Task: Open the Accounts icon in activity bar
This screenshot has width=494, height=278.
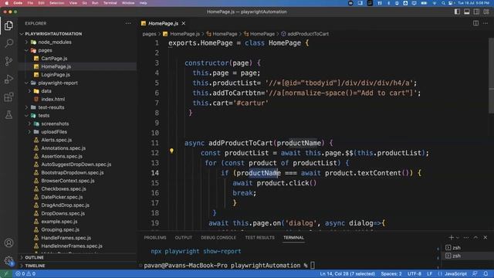Action: click(x=8, y=243)
